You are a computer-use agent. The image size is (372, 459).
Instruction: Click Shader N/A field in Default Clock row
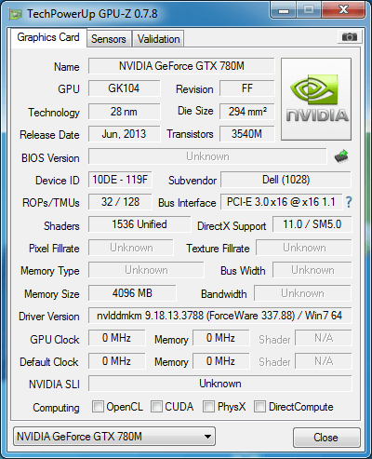coord(324,361)
